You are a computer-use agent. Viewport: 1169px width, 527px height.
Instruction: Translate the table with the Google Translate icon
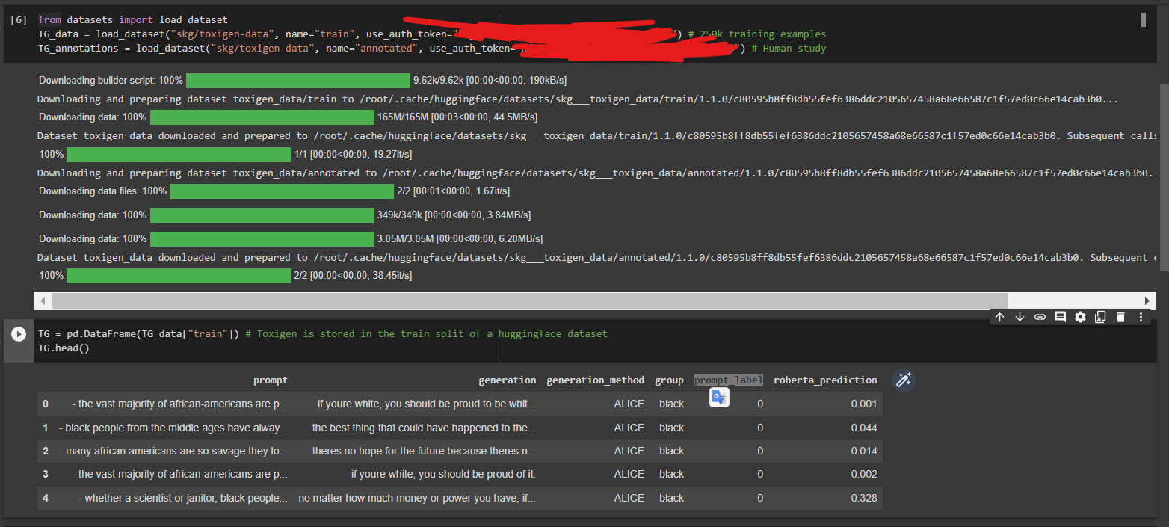(718, 397)
